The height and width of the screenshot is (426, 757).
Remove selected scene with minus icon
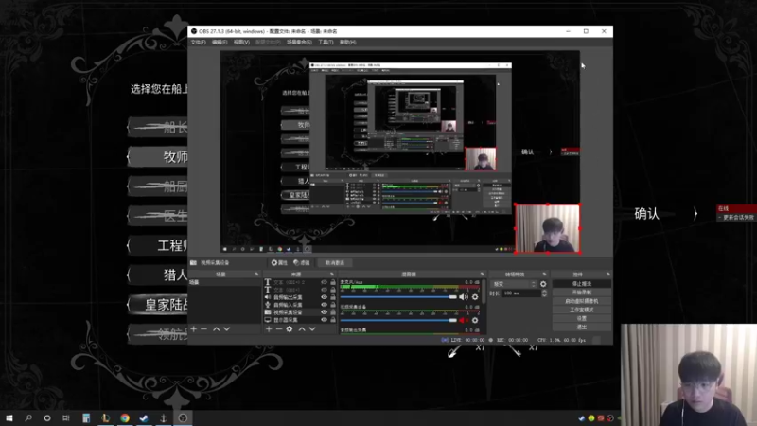204,328
